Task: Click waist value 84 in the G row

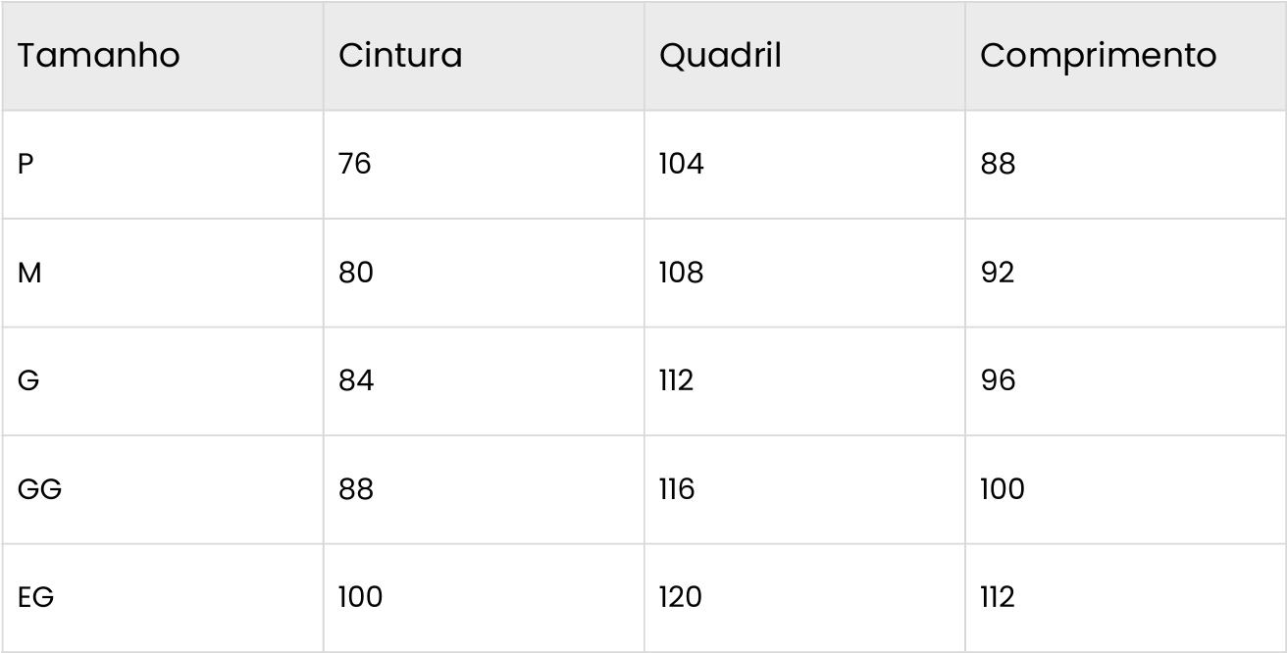Action: click(x=356, y=380)
